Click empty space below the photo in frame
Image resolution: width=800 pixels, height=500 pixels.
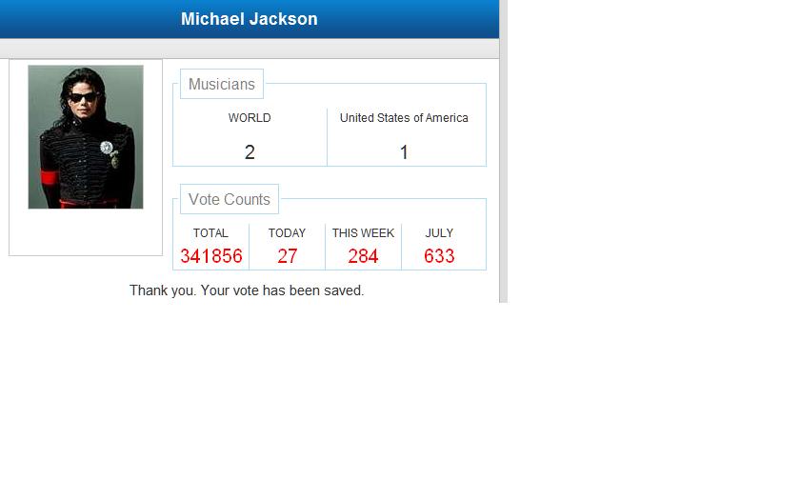click(x=86, y=232)
